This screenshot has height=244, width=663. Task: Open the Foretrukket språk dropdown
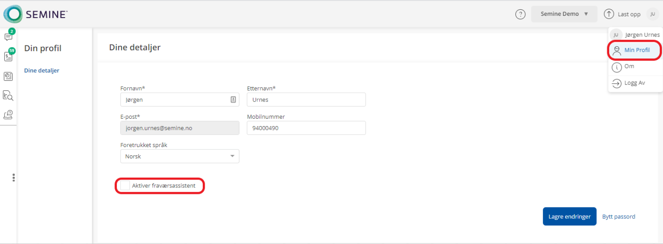pyautogui.click(x=180, y=156)
